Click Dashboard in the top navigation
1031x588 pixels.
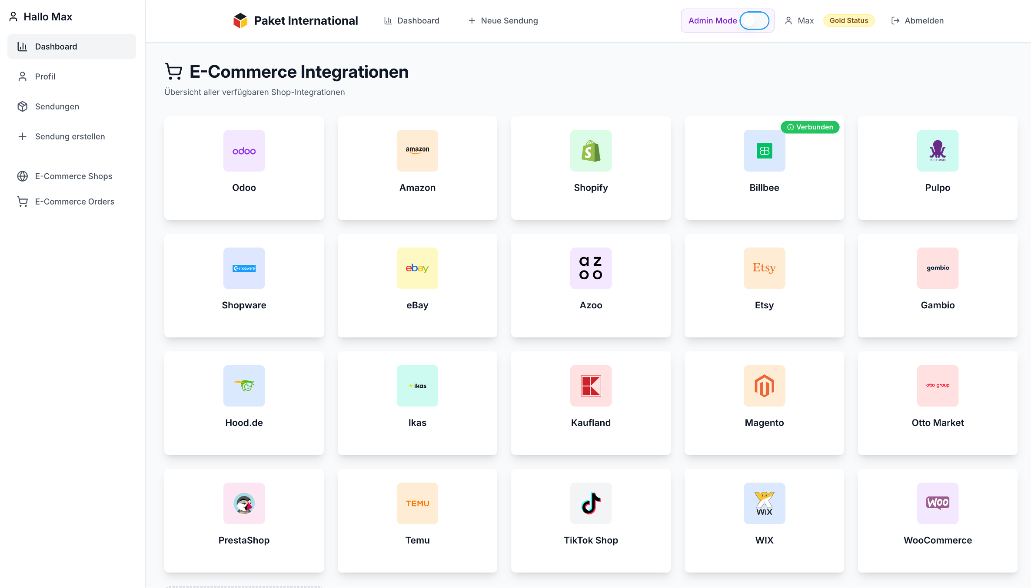point(412,21)
